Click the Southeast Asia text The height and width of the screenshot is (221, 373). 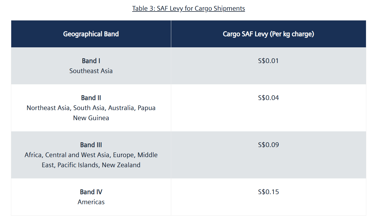coord(91,71)
